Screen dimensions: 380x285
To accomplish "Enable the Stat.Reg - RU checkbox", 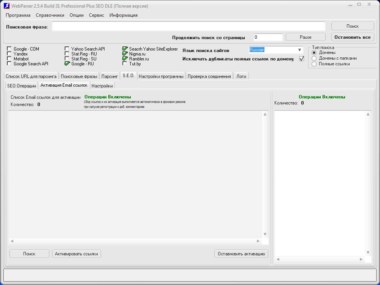I will tap(67, 54).
